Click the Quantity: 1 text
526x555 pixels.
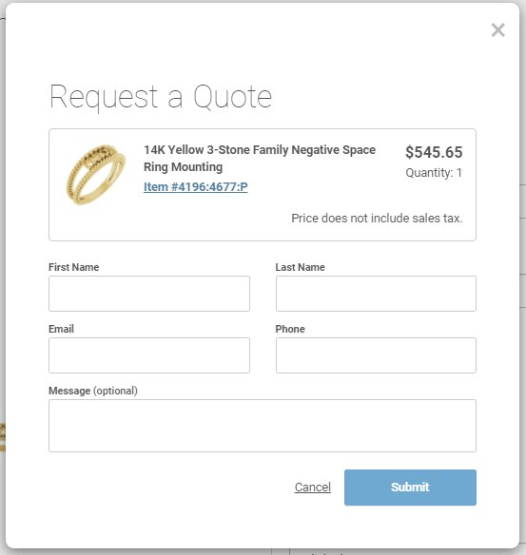click(x=434, y=173)
